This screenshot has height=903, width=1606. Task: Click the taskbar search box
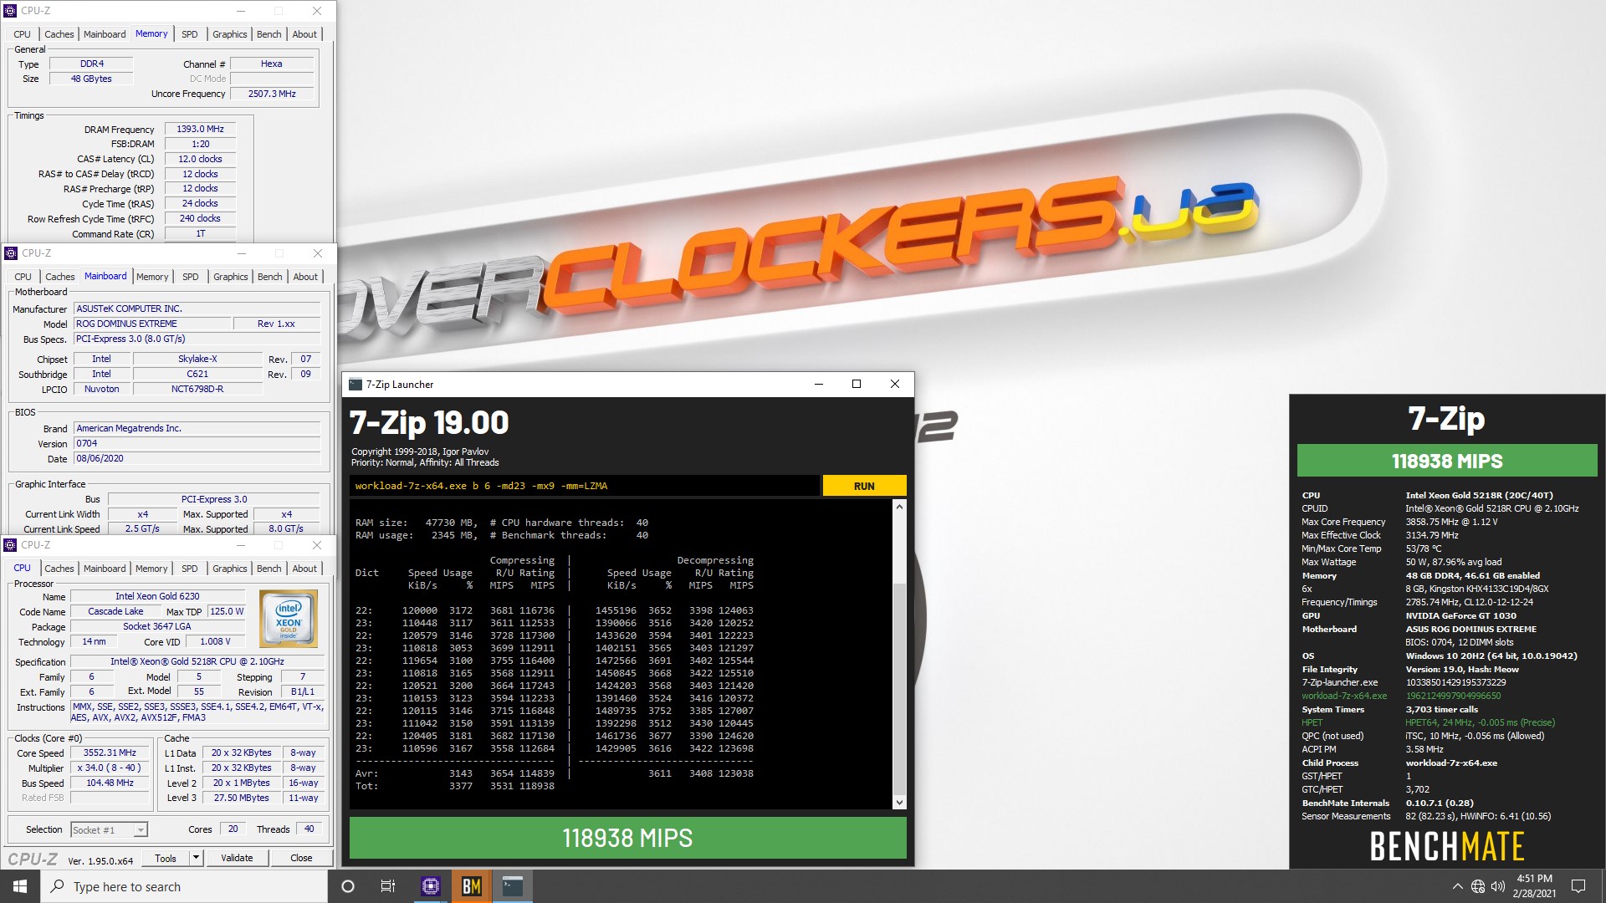pos(184,886)
